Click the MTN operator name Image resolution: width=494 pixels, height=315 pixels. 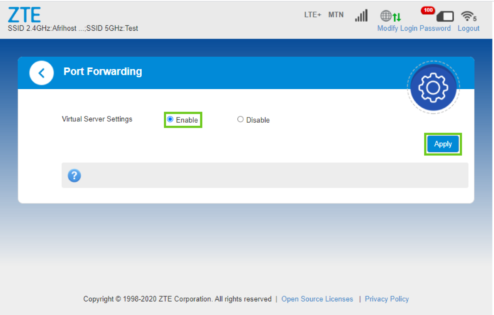(336, 15)
